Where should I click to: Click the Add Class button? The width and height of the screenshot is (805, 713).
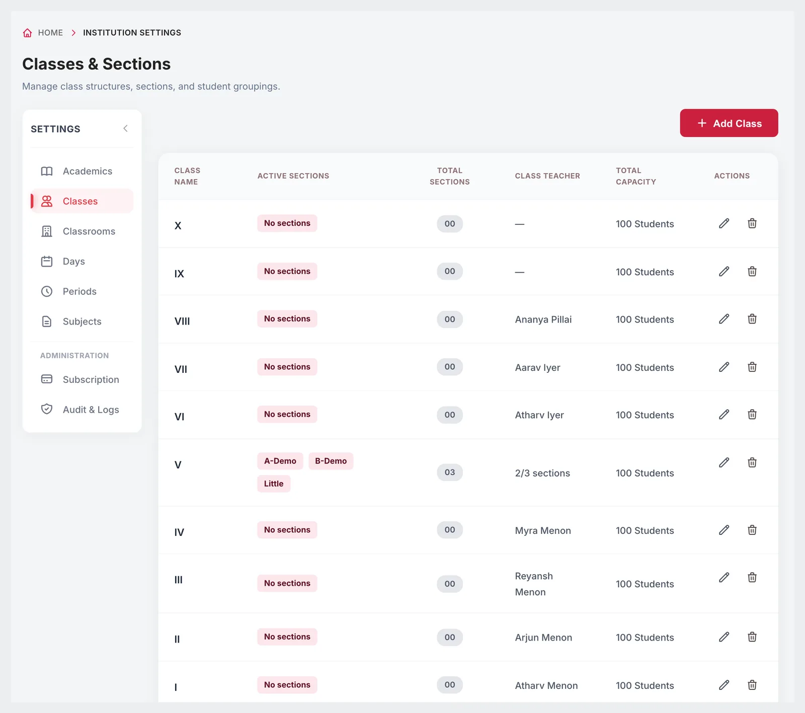pyautogui.click(x=729, y=123)
